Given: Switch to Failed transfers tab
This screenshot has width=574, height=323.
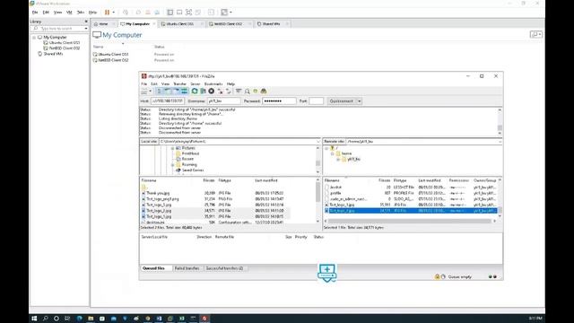Looking at the screenshot, I should coord(187,268).
